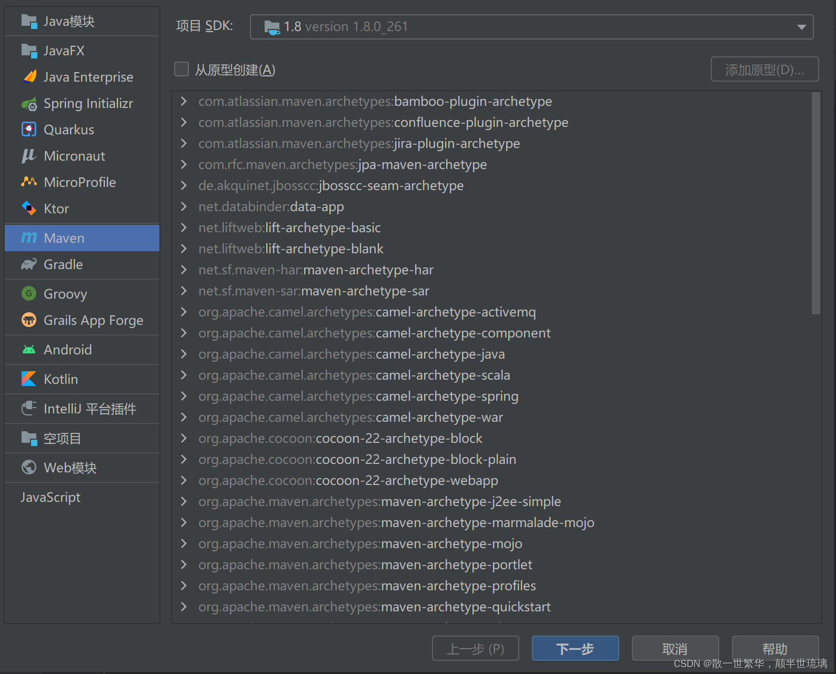
Task: Click the Maven m icon
Action: (x=29, y=238)
